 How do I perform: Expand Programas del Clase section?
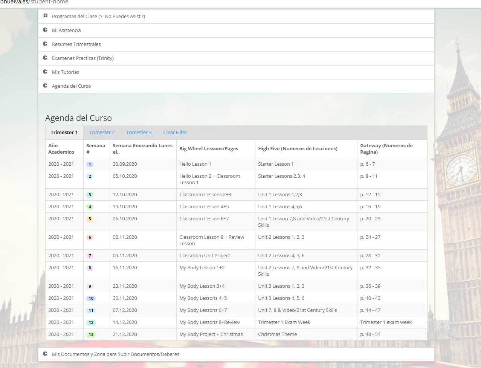pyautogui.click(x=236, y=17)
